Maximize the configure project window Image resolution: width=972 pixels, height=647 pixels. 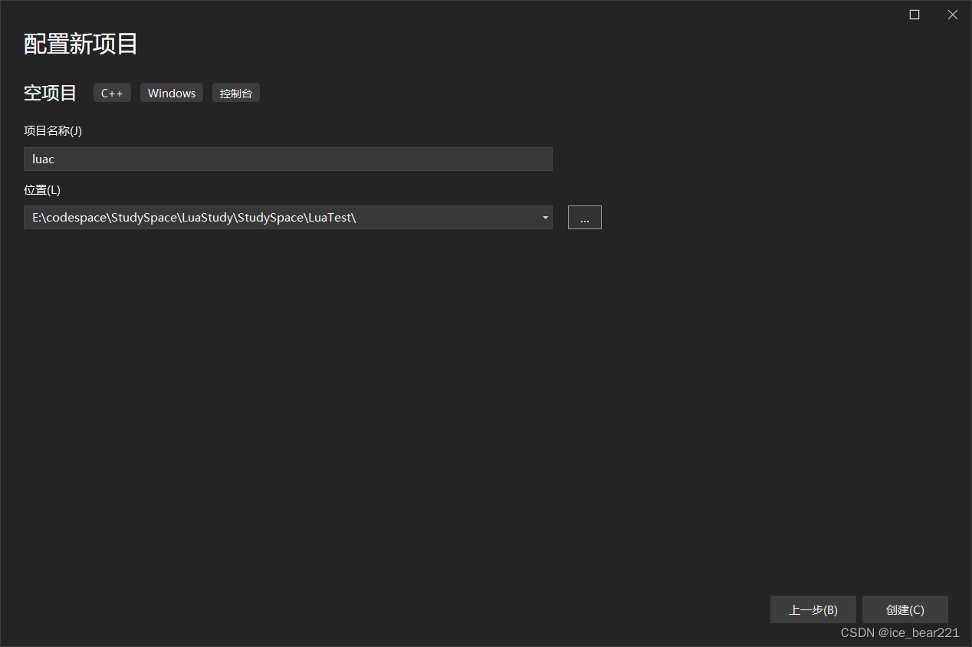point(914,14)
